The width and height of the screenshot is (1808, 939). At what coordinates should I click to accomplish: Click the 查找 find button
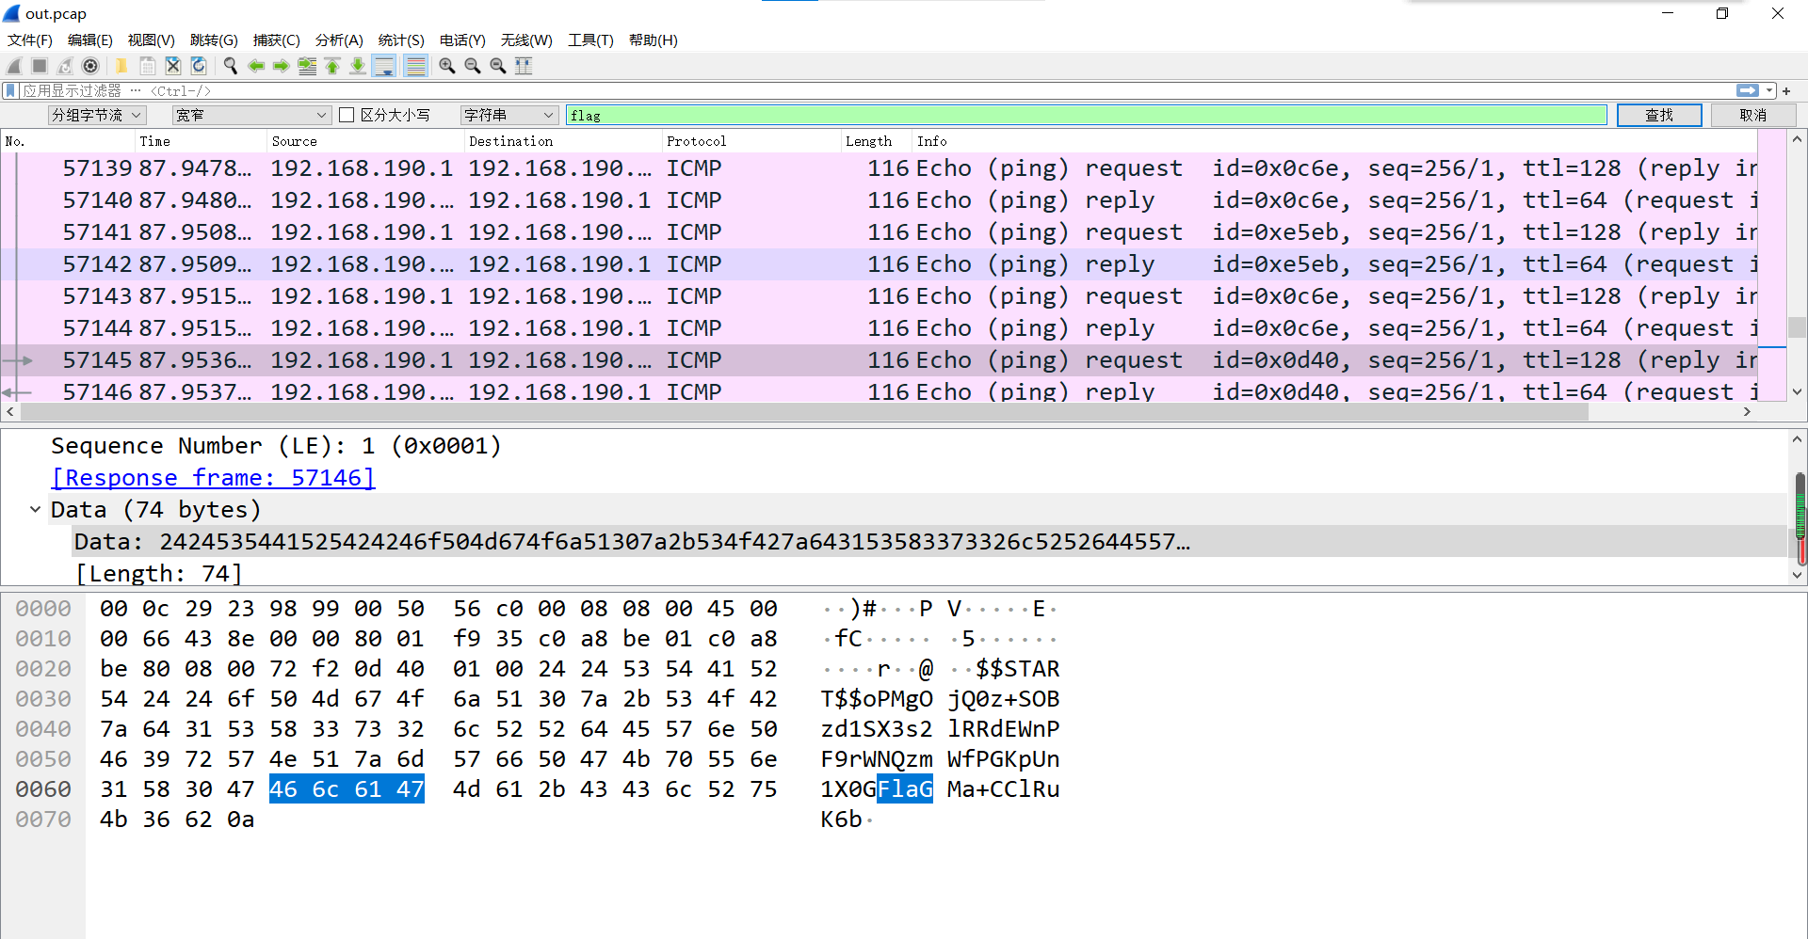1658,115
